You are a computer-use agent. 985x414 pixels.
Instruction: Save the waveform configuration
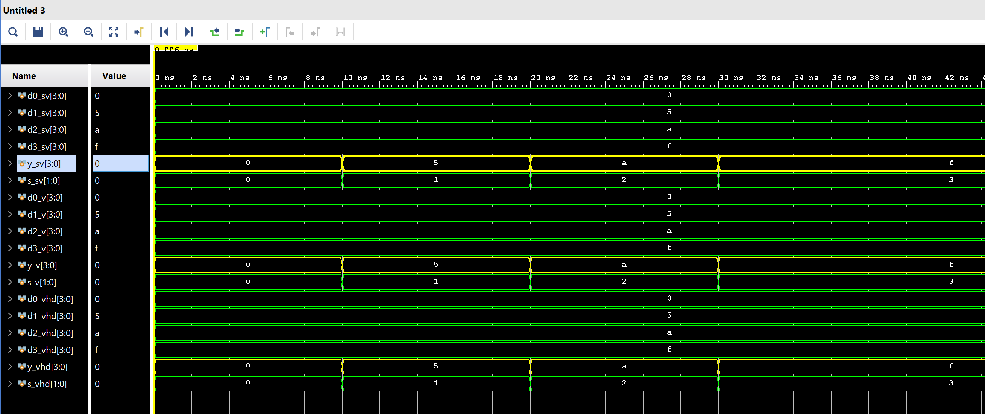pos(38,32)
